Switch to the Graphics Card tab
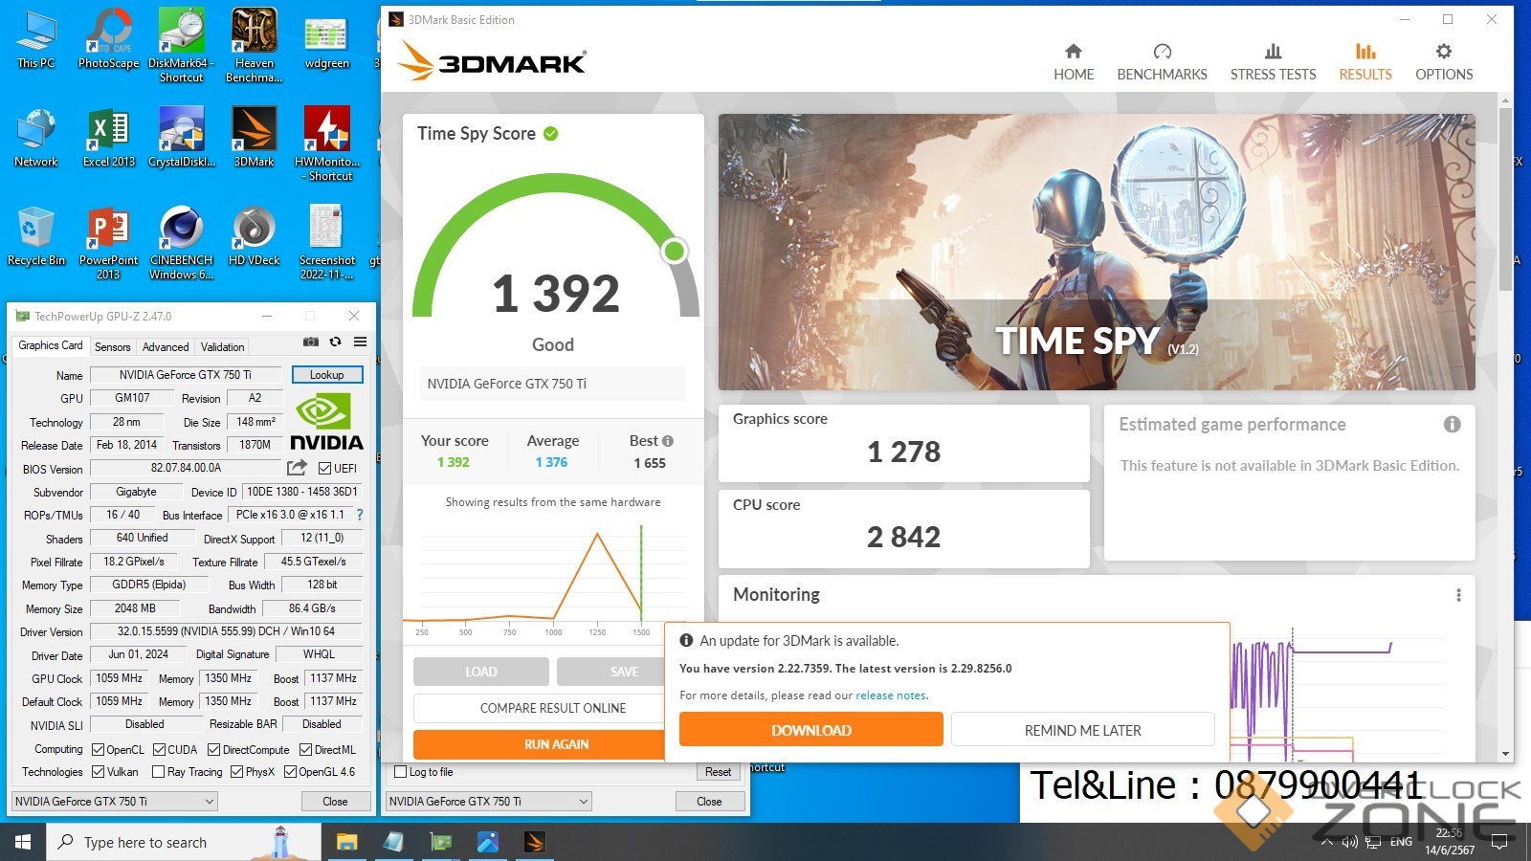The height and width of the screenshot is (861, 1531). [51, 345]
